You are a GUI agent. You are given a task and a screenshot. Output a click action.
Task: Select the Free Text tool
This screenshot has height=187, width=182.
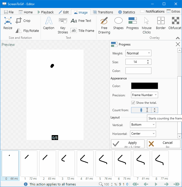coord(81,21)
